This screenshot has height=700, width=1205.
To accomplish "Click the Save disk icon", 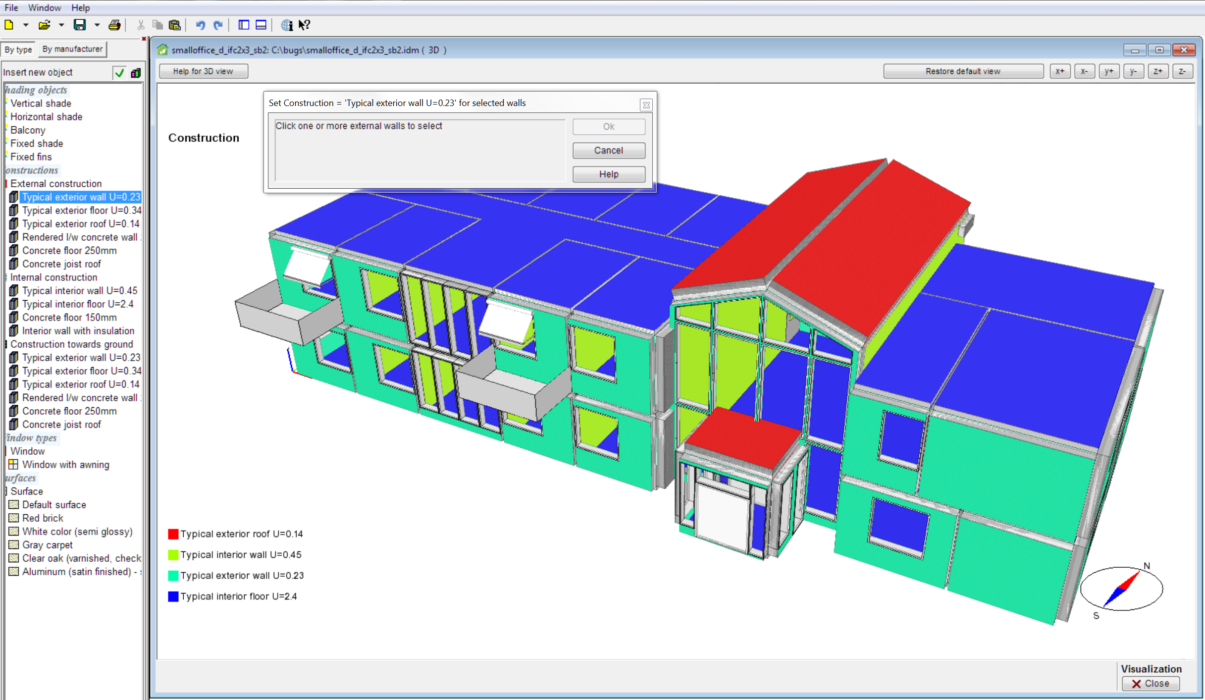I will coord(80,25).
